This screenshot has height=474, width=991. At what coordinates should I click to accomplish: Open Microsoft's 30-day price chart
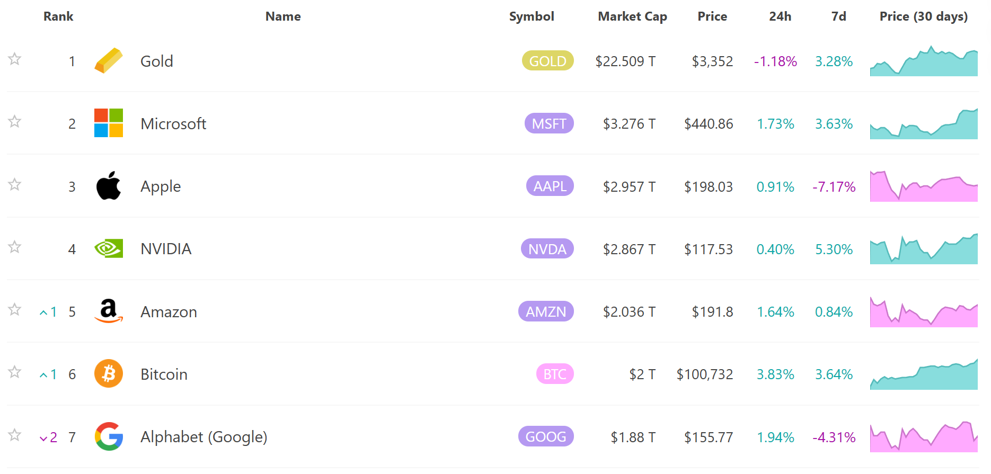(924, 123)
